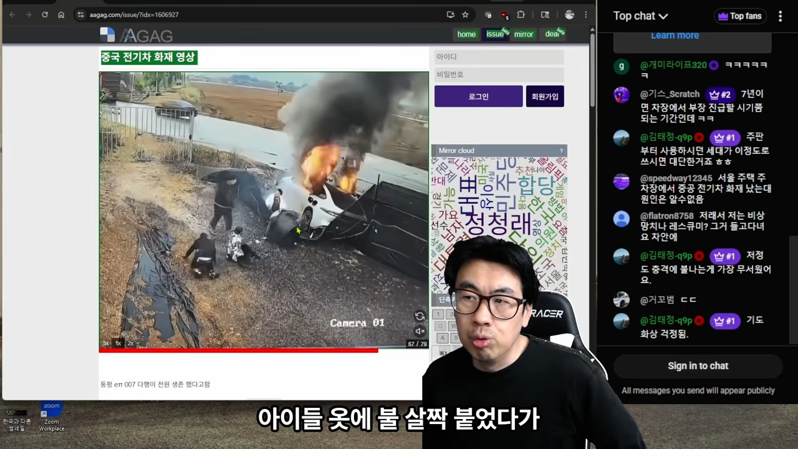Open the home tab on AAGAG

point(466,34)
